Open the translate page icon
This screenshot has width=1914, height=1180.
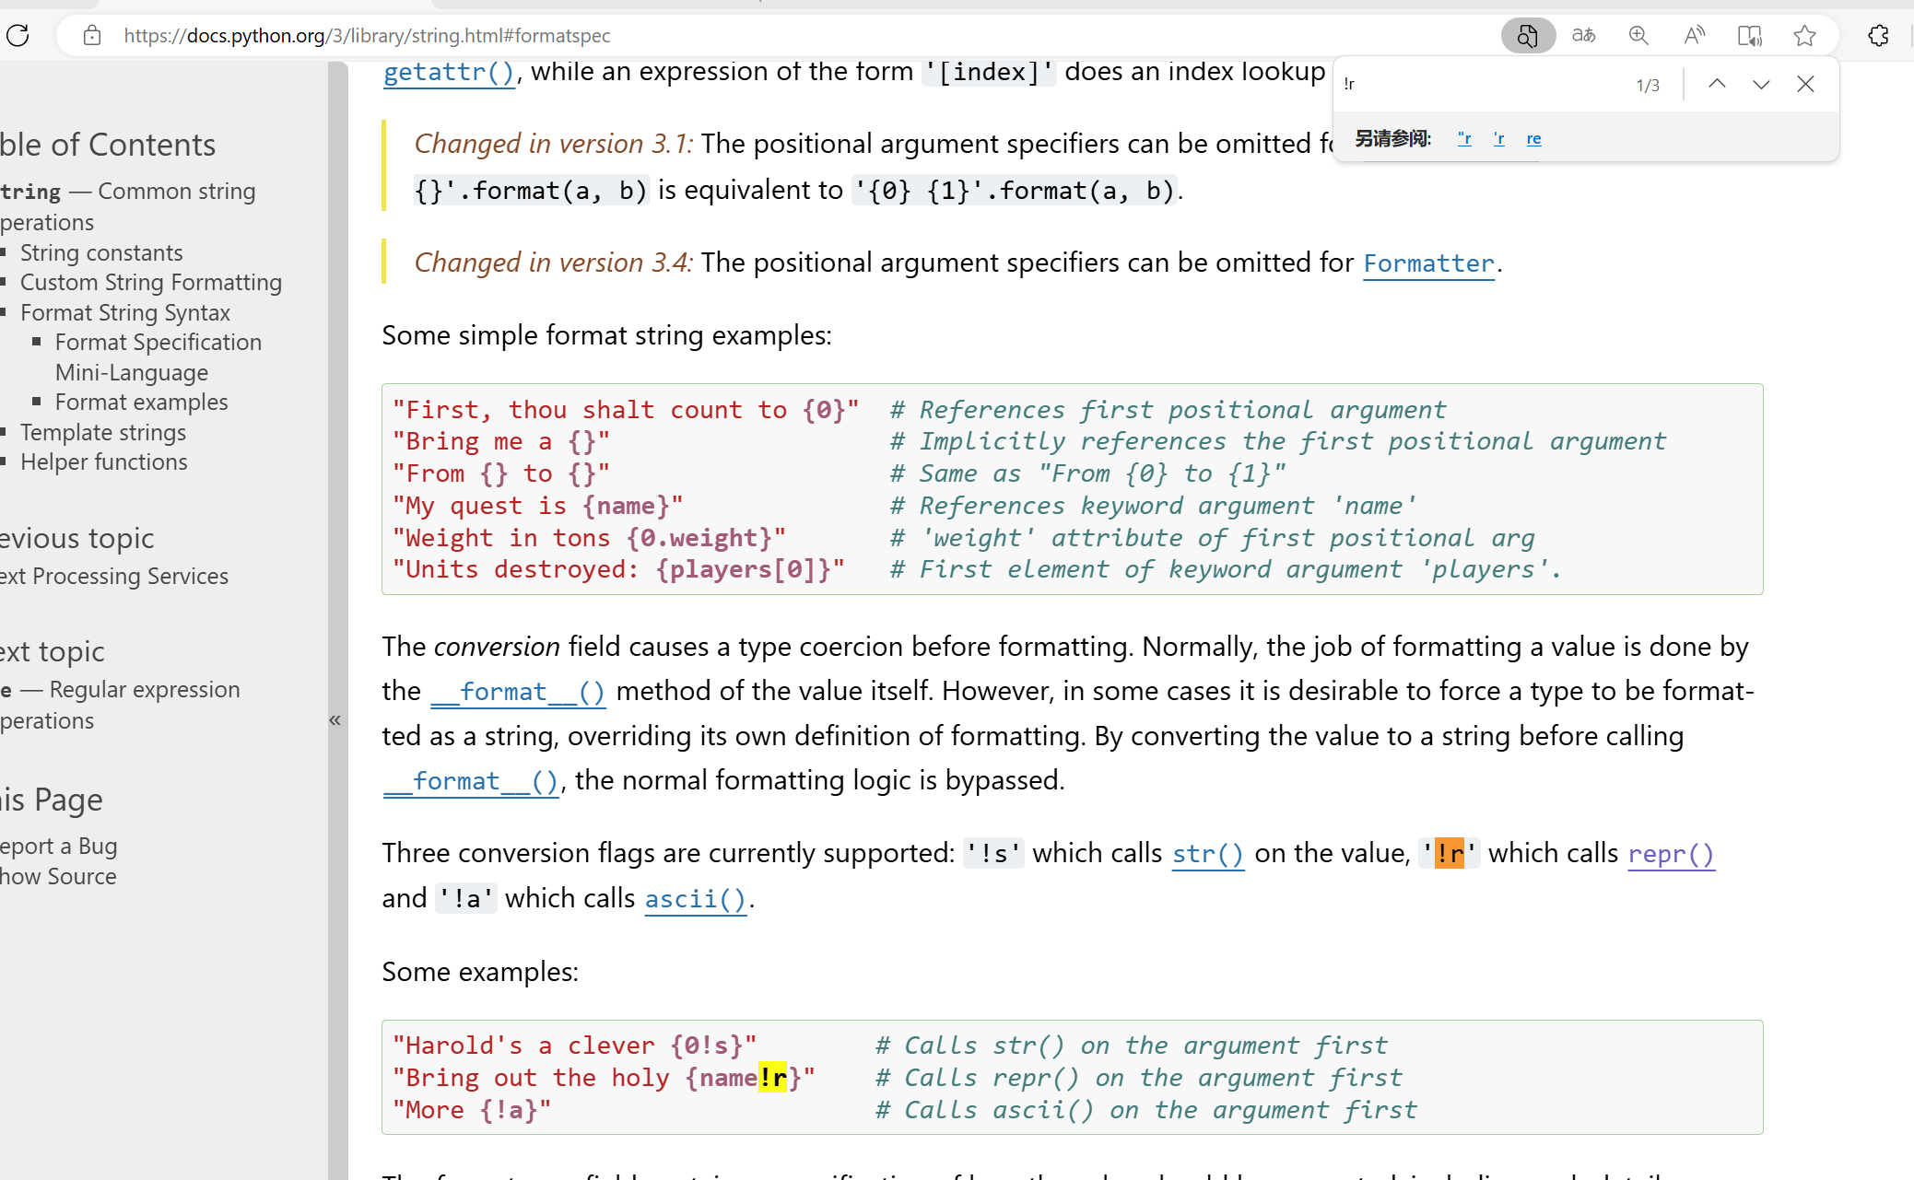1583,36
